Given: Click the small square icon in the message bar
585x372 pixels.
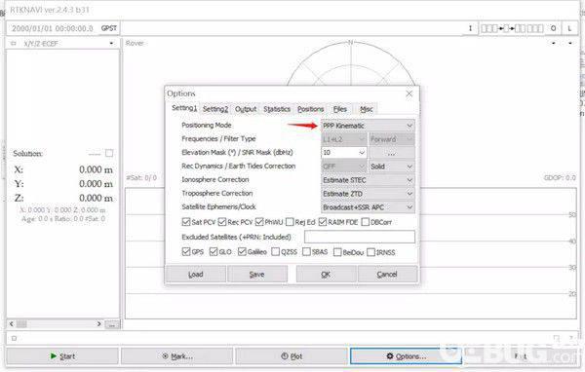Looking at the screenshot, I should point(14,339).
